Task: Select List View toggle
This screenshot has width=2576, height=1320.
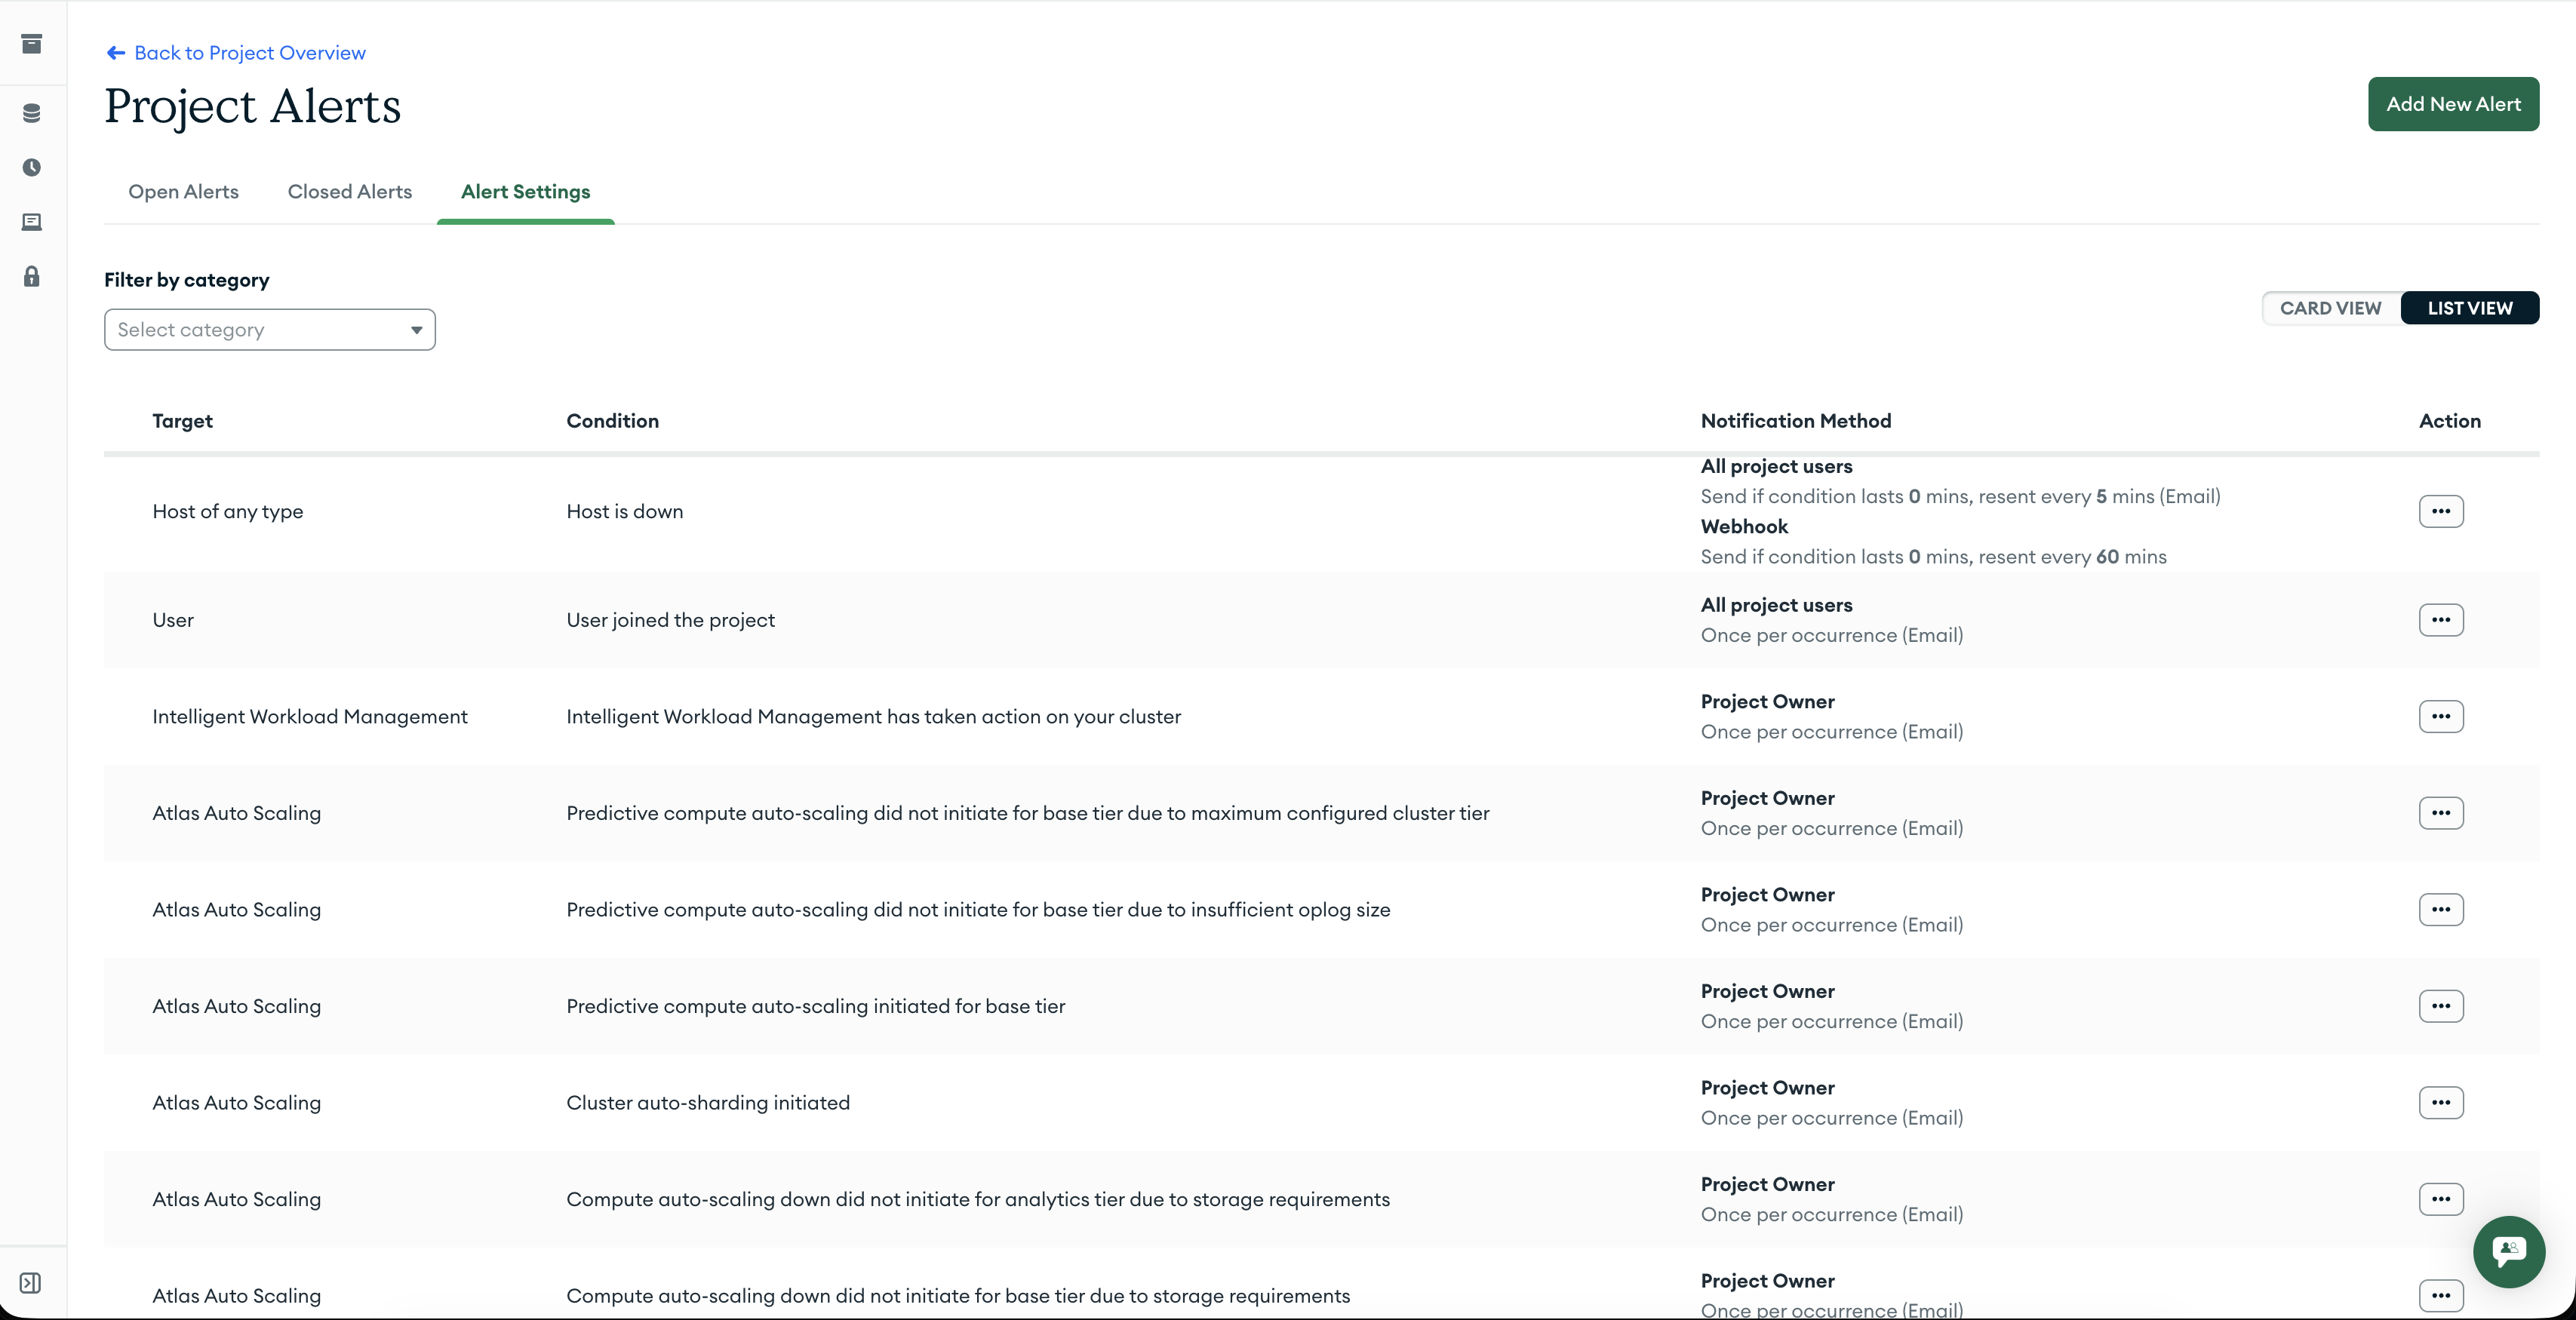Action: click(x=2469, y=308)
